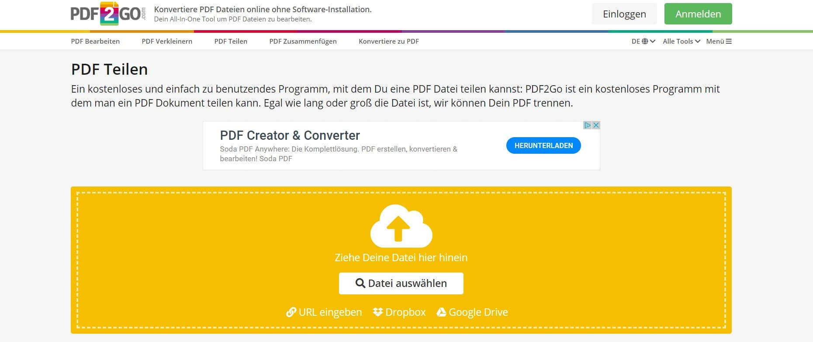The width and height of the screenshot is (813, 342).
Task: Select Konvertiere zu PDF
Action: 388,41
